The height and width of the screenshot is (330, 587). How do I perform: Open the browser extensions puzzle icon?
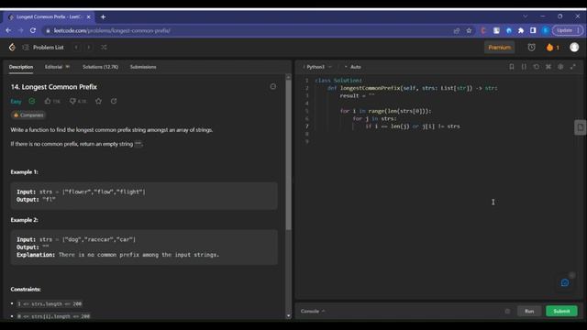pyautogui.click(x=521, y=30)
